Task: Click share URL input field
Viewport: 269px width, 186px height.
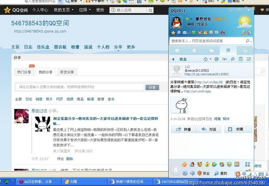Action: (x=80, y=87)
